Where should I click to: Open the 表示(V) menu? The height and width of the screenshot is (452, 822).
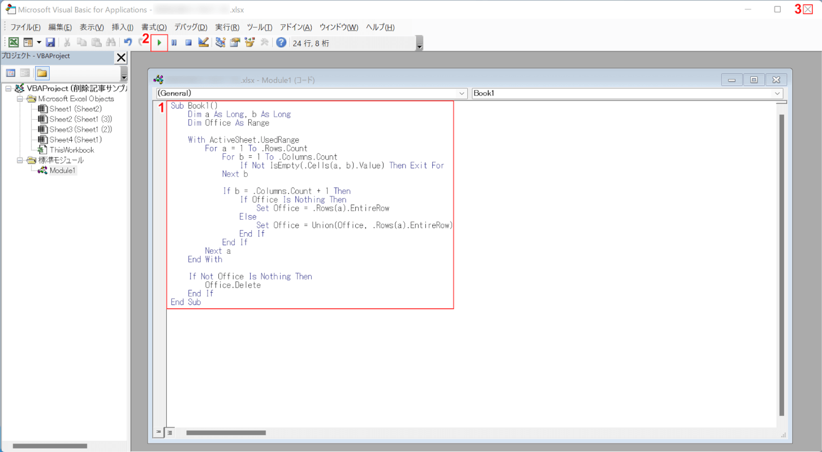92,27
